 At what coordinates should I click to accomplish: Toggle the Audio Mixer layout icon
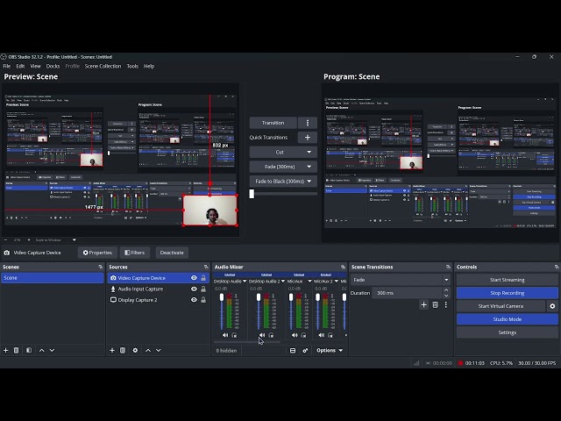coord(293,351)
